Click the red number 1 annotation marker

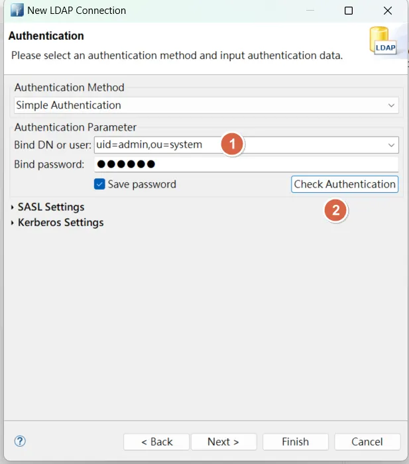pos(232,144)
